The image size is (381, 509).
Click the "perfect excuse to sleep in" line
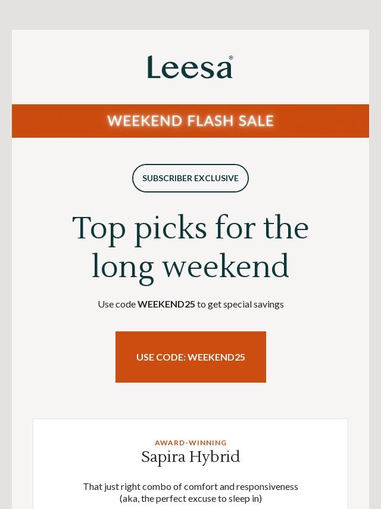click(190, 498)
